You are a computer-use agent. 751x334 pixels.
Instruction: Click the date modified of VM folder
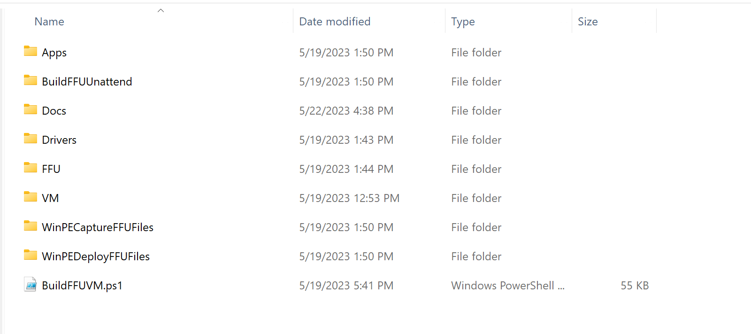[349, 198]
